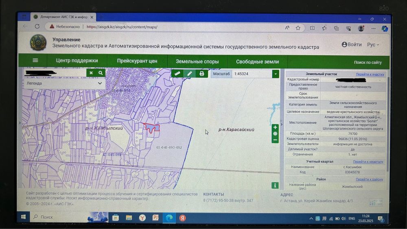Viewport: 407px width, 229px height.
Task: Click the с.Касымбек name cell
Action: (x=353, y=167)
